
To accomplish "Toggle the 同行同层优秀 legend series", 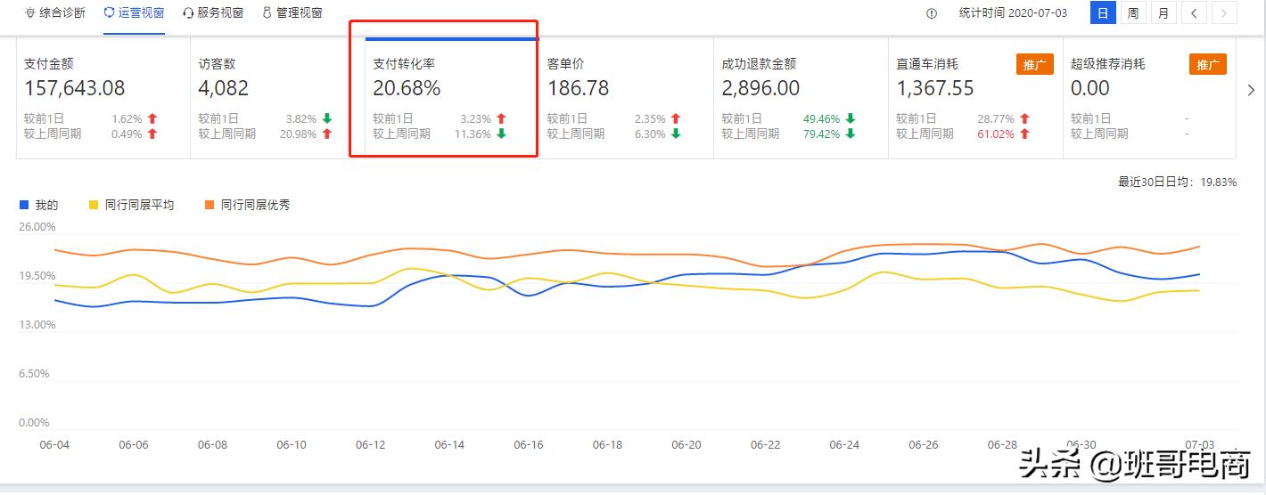I will click(x=248, y=205).
